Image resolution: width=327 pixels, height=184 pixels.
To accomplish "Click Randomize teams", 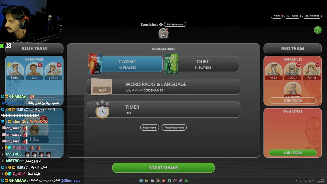I will (x=174, y=128).
